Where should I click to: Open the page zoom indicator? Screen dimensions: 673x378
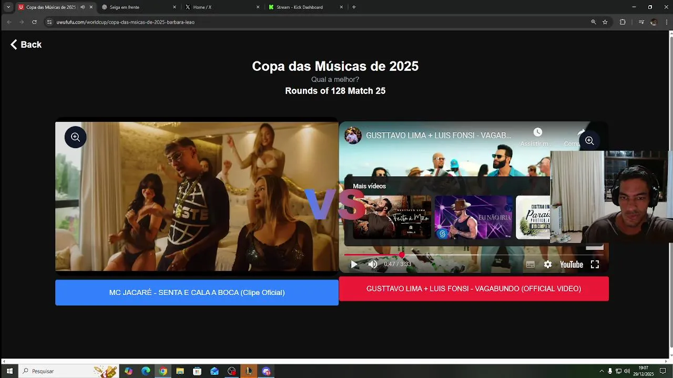pyautogui.click(x=594, y=22)
